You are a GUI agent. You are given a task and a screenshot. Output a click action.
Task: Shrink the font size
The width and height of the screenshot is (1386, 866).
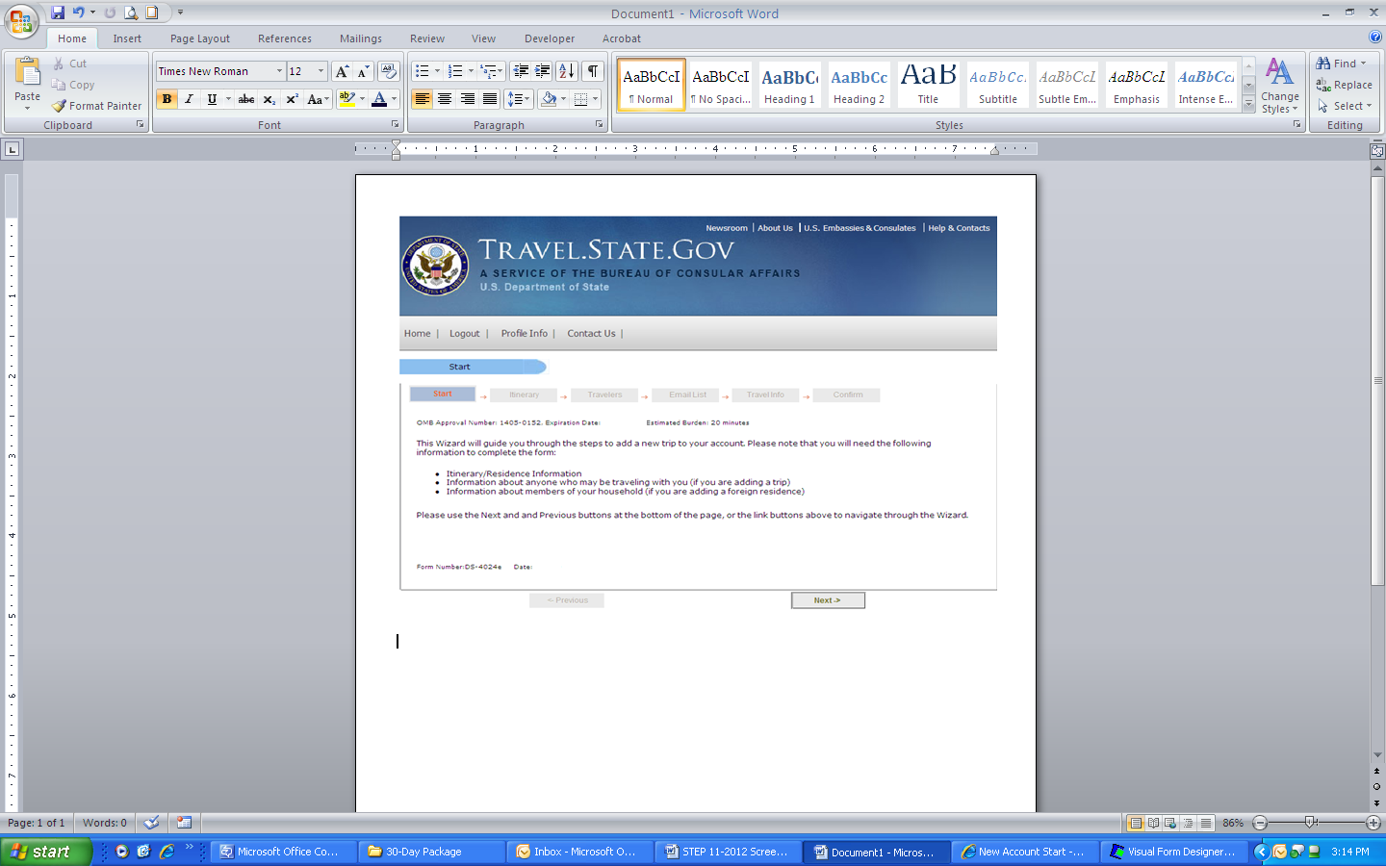point(363,71)
